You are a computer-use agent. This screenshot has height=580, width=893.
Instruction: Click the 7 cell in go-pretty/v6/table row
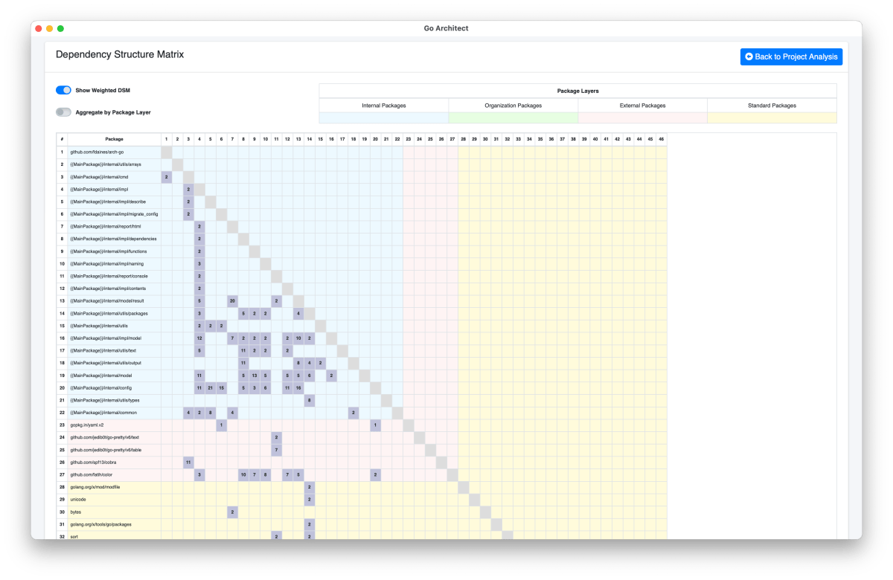[x=276, y=450]
